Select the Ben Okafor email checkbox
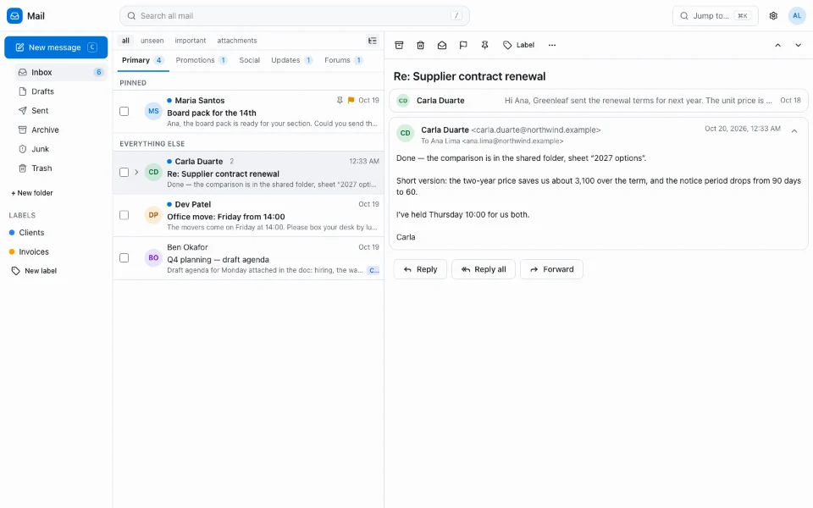 (124, 257)
